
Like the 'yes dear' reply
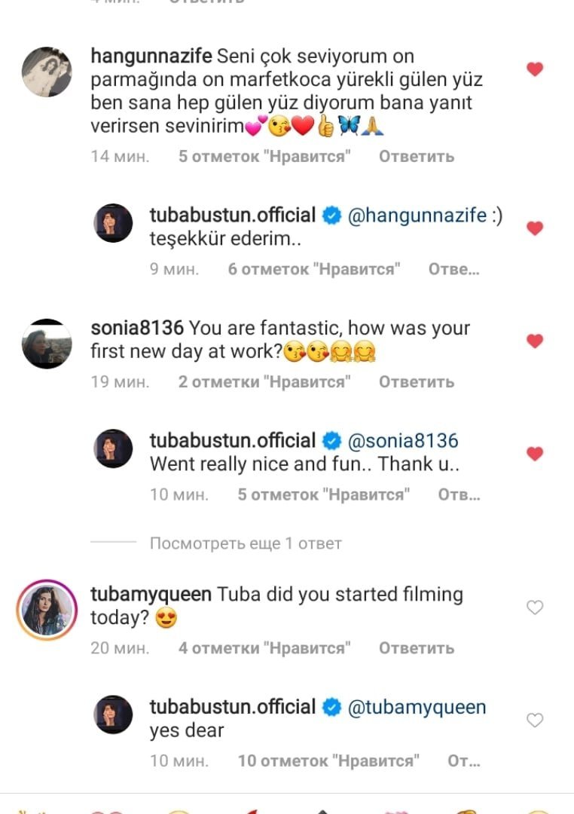click(x=535, y=721)
